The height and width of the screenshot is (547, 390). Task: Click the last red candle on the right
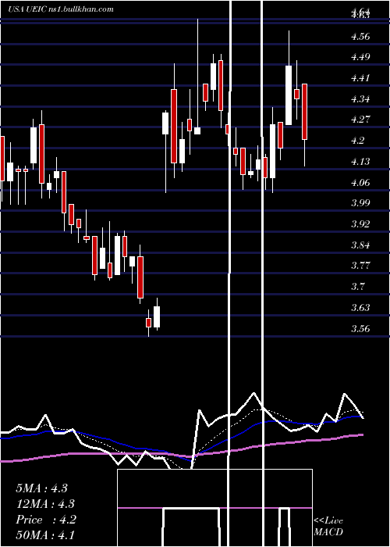click(x=305, y=112)
